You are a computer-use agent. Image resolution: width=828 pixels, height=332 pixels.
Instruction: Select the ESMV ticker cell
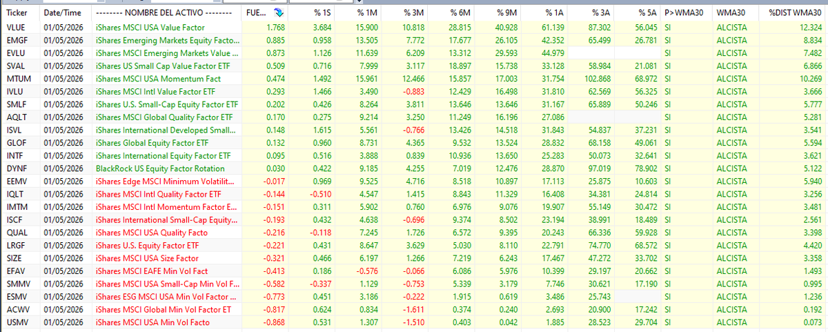point(20,297)
